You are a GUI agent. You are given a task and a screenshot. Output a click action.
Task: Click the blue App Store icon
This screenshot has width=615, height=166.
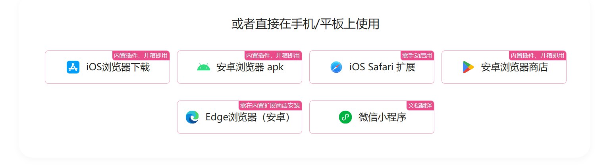pyautogui.click(x=73, y=67)
